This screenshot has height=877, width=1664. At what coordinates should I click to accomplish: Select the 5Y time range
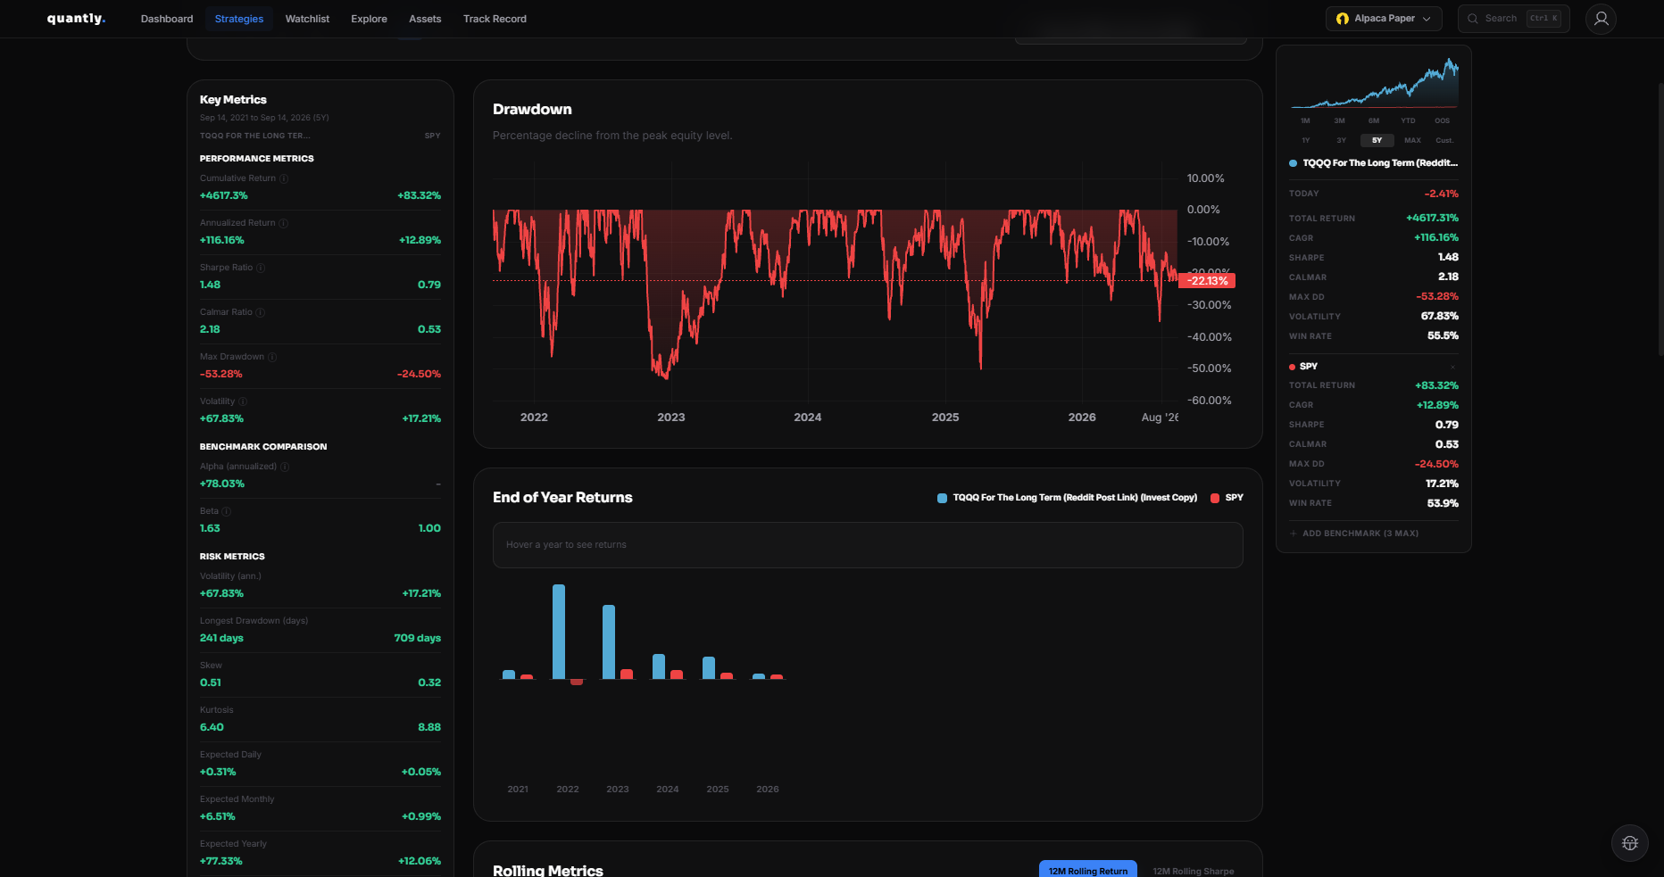tap(1377, 140)
